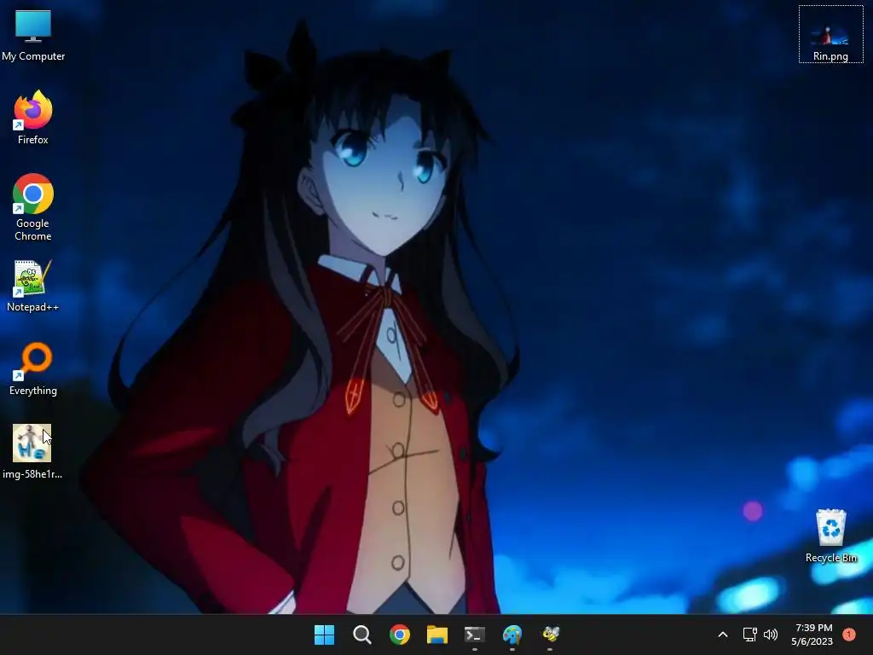The width and height of the screenshot is (873, 655).
Task: Select the Notepad++ desktop shortcut
Action: (x=33, y=285)
